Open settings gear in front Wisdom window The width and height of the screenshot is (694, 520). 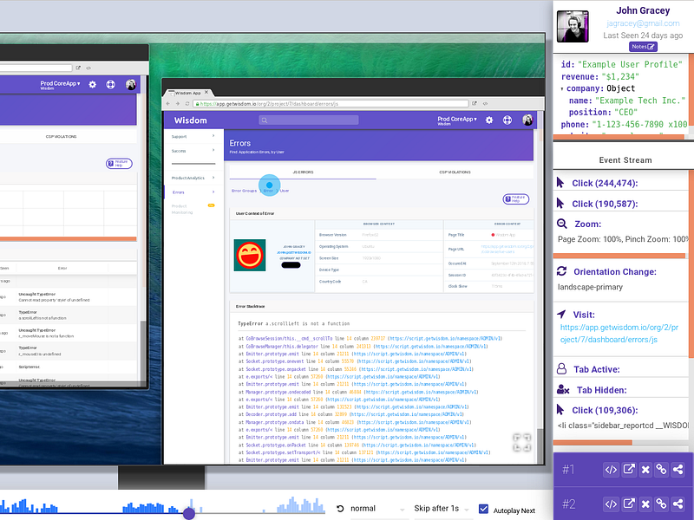489,120
